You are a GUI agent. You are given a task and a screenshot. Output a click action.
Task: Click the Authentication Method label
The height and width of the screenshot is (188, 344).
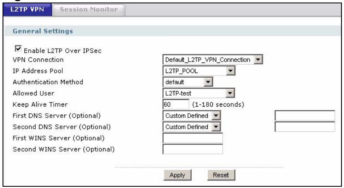click(x=48, y=82)
